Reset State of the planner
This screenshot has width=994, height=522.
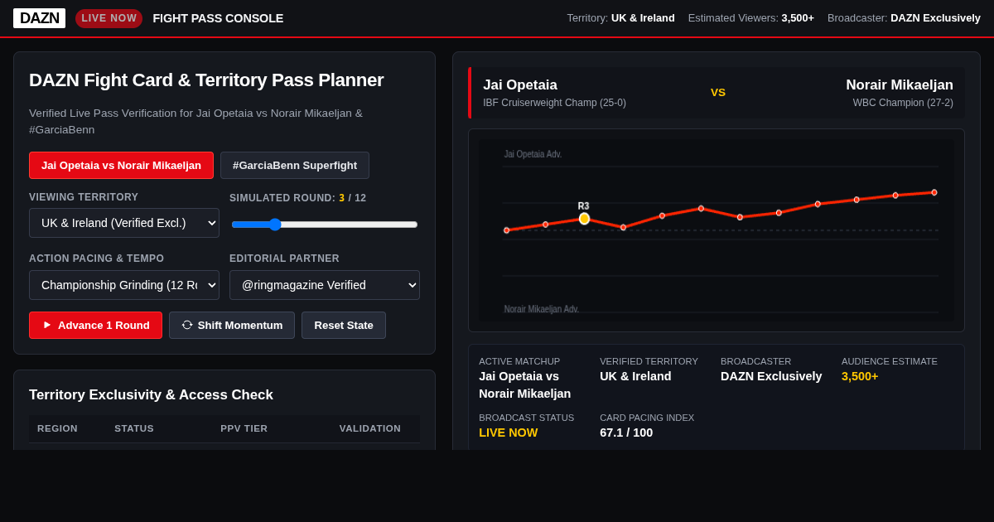tap(344, 325)
